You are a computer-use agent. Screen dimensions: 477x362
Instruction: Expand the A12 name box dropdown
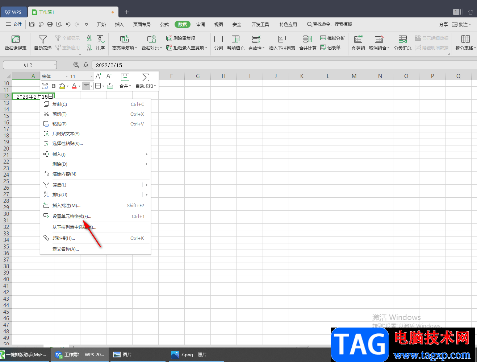point(55,65)
